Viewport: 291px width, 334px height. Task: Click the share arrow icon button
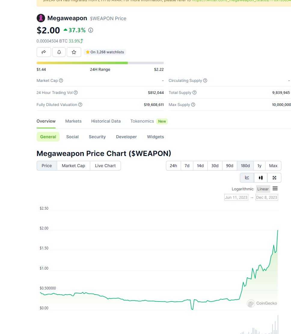44,52
